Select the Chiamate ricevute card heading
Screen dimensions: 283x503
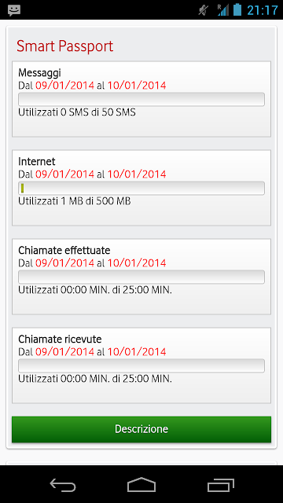(x=60, y=339)
